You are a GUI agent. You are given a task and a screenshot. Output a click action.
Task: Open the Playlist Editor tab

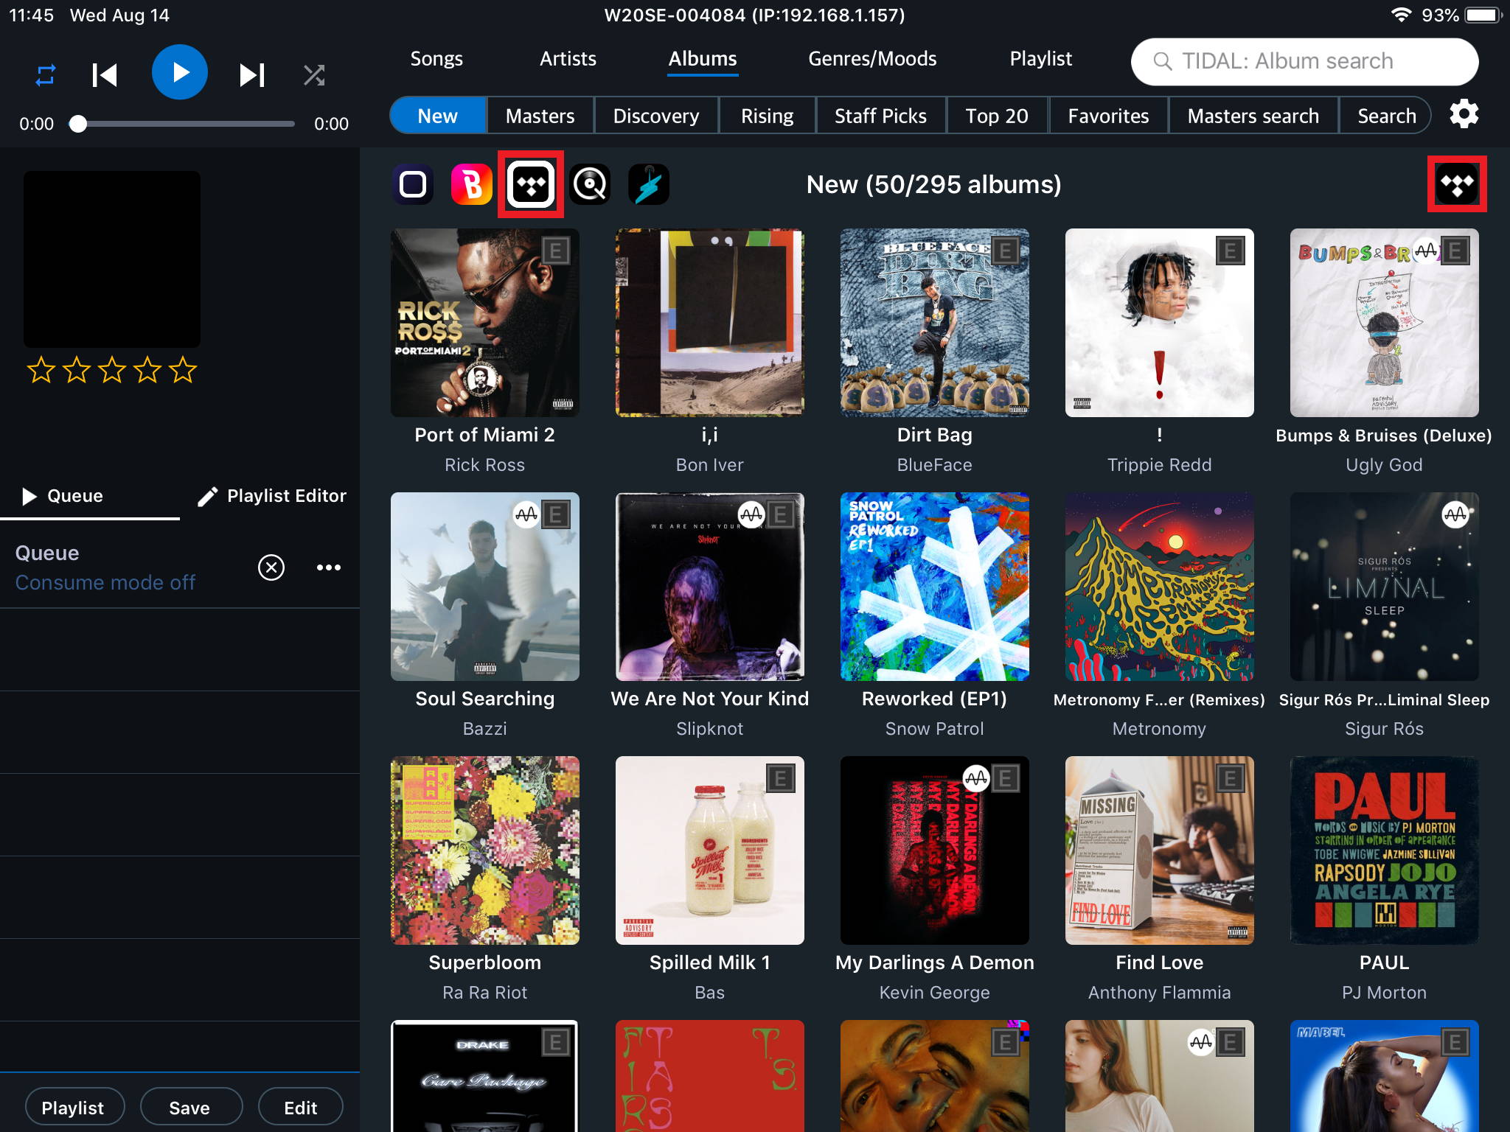[271, 496]
